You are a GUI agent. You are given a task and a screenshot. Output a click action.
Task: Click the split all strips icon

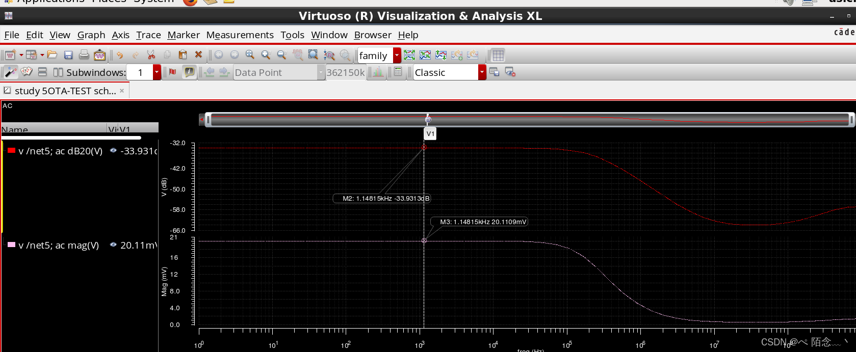tap(409, 55)
